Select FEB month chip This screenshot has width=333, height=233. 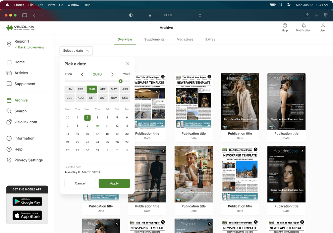81,89
